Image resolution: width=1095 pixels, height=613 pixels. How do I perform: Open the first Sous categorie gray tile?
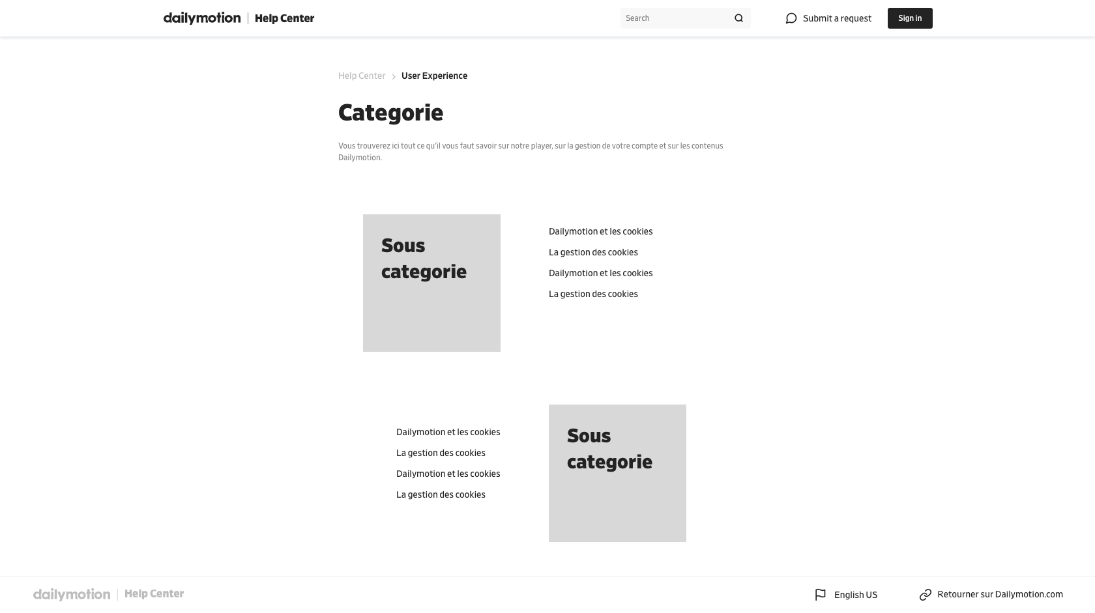[x=431, y=283]
